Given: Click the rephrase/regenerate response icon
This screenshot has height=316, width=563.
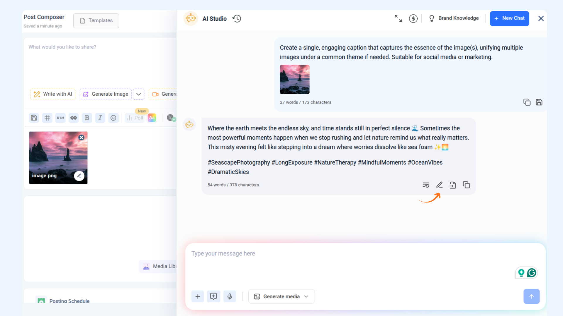Looking at the screenshot, I should tap(426, 185).
